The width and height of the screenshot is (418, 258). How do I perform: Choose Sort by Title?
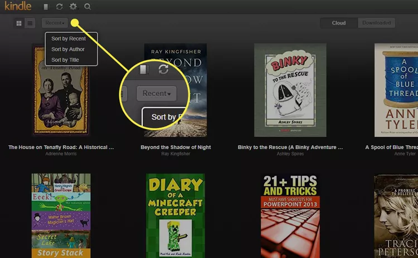[65, 60]
